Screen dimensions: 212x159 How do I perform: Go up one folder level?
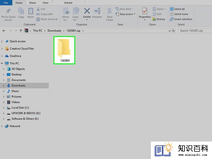[21, 31]
